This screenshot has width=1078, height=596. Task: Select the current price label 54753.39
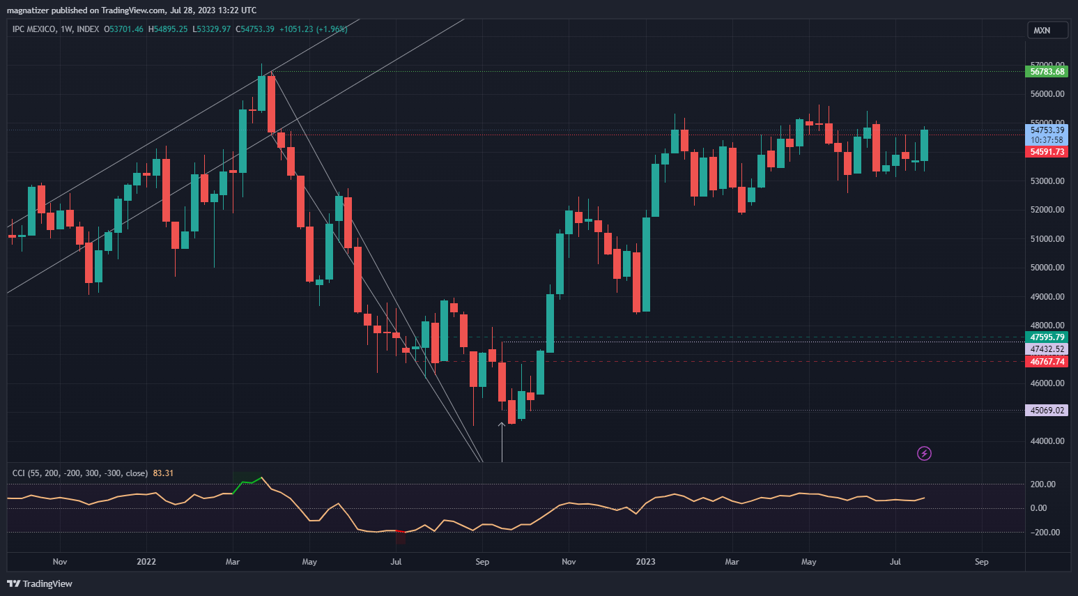tap(1047, 130)
